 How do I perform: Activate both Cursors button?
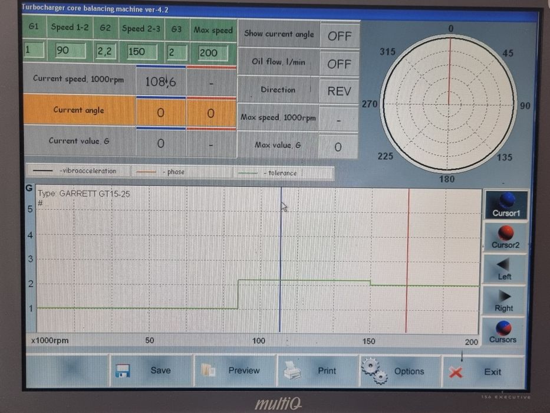coord(503,332)
